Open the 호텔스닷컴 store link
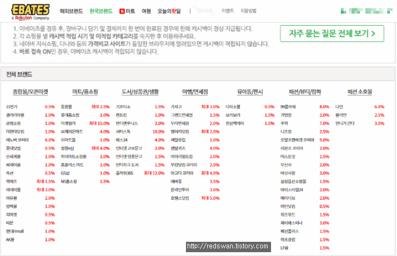Image resolution: width=397 pixels, height=256 pixels. point(180,198)
